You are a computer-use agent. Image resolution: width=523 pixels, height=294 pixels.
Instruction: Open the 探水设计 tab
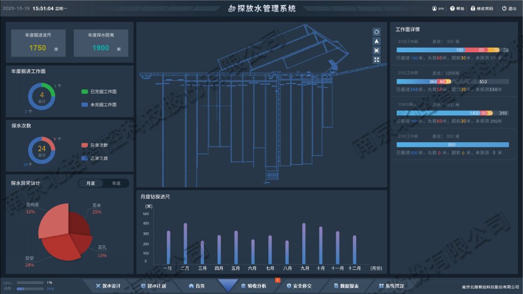(x=108, y=286)
